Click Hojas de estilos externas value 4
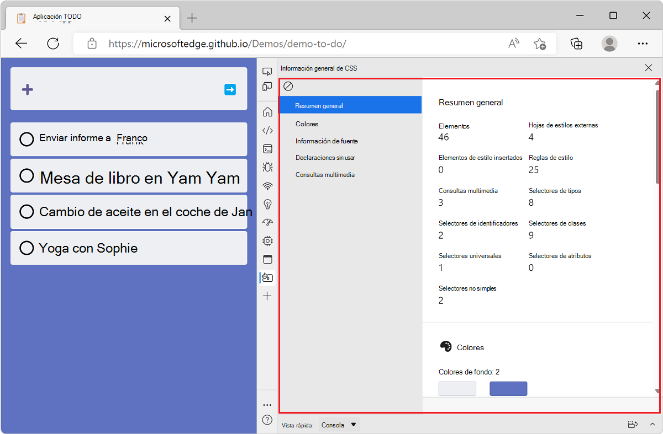This screenshot has width=663, height=434. [x=531, y=137]
